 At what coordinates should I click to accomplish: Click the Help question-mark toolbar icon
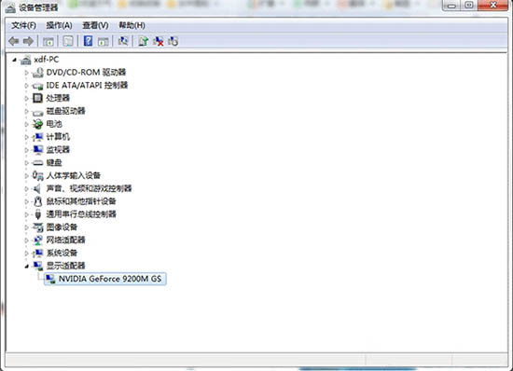tap(88, 41)
